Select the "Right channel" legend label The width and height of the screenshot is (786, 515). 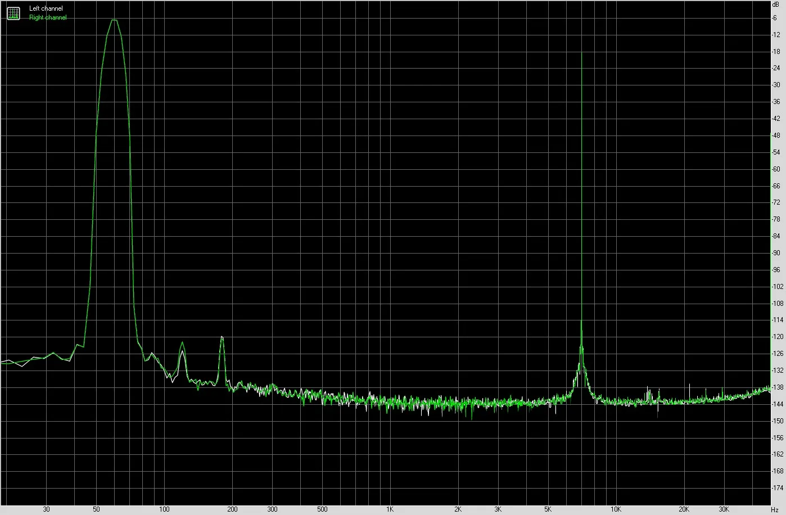click(48, 17)
